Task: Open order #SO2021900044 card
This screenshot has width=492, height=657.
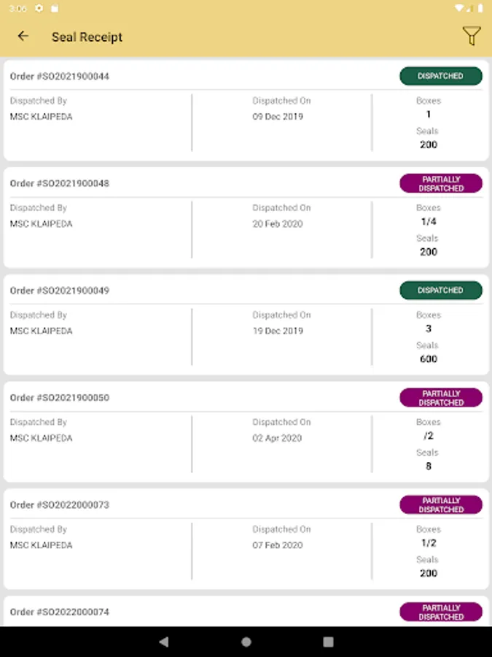Action: click(x=60, y=77)
